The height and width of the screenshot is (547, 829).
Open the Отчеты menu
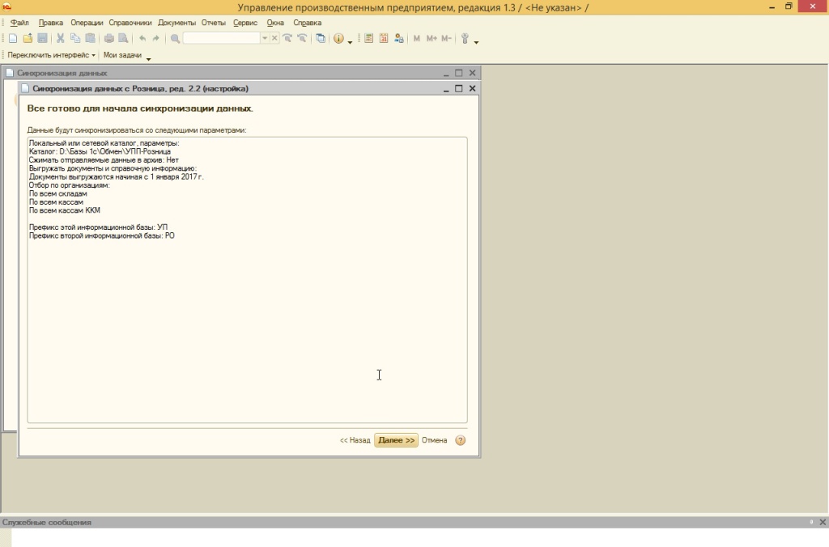[x=214, y=23]
